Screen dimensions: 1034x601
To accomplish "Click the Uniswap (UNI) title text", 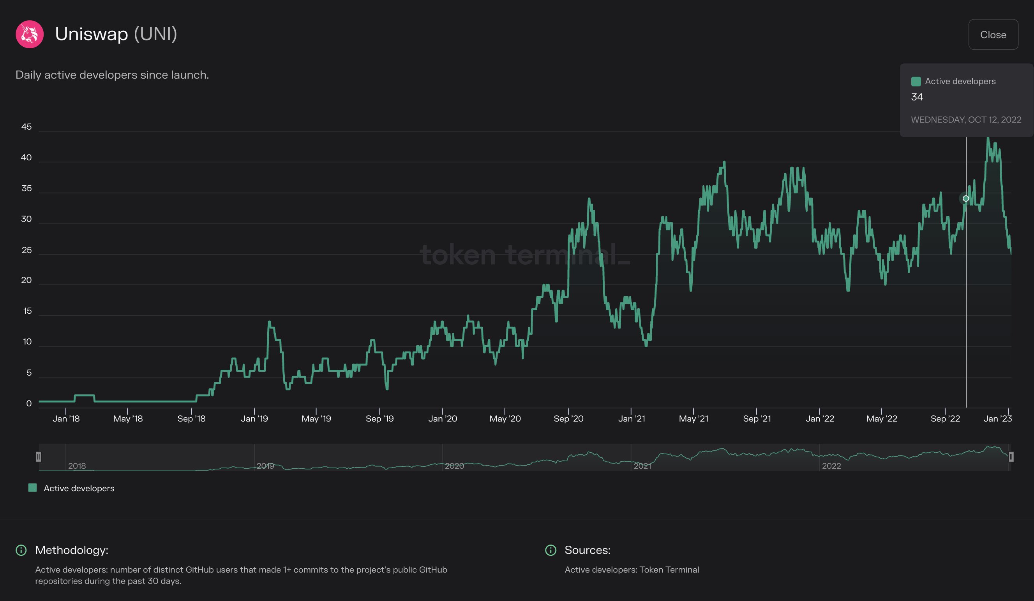I will point(116,34).
